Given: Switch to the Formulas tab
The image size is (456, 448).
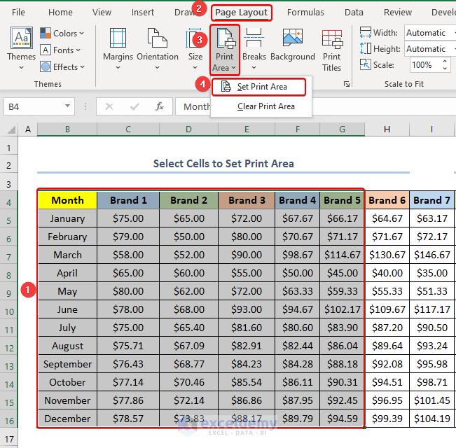Looking at the screenshot, I should click(305, 13).
